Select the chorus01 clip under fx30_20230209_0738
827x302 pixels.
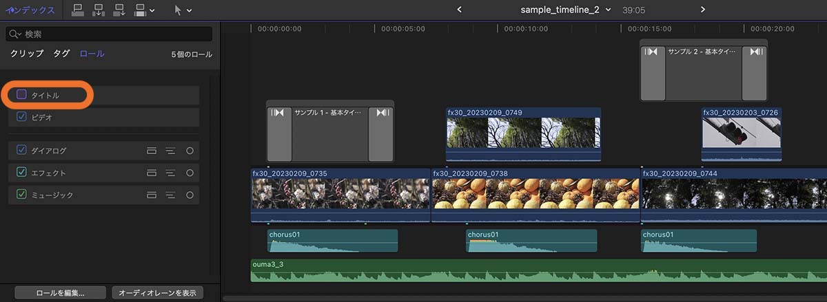(531, 241)
